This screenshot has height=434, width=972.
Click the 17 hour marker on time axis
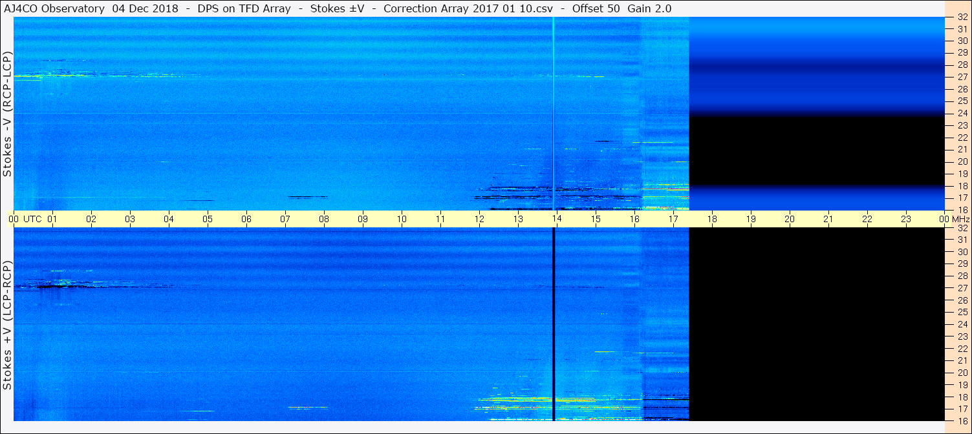(673, 219)
